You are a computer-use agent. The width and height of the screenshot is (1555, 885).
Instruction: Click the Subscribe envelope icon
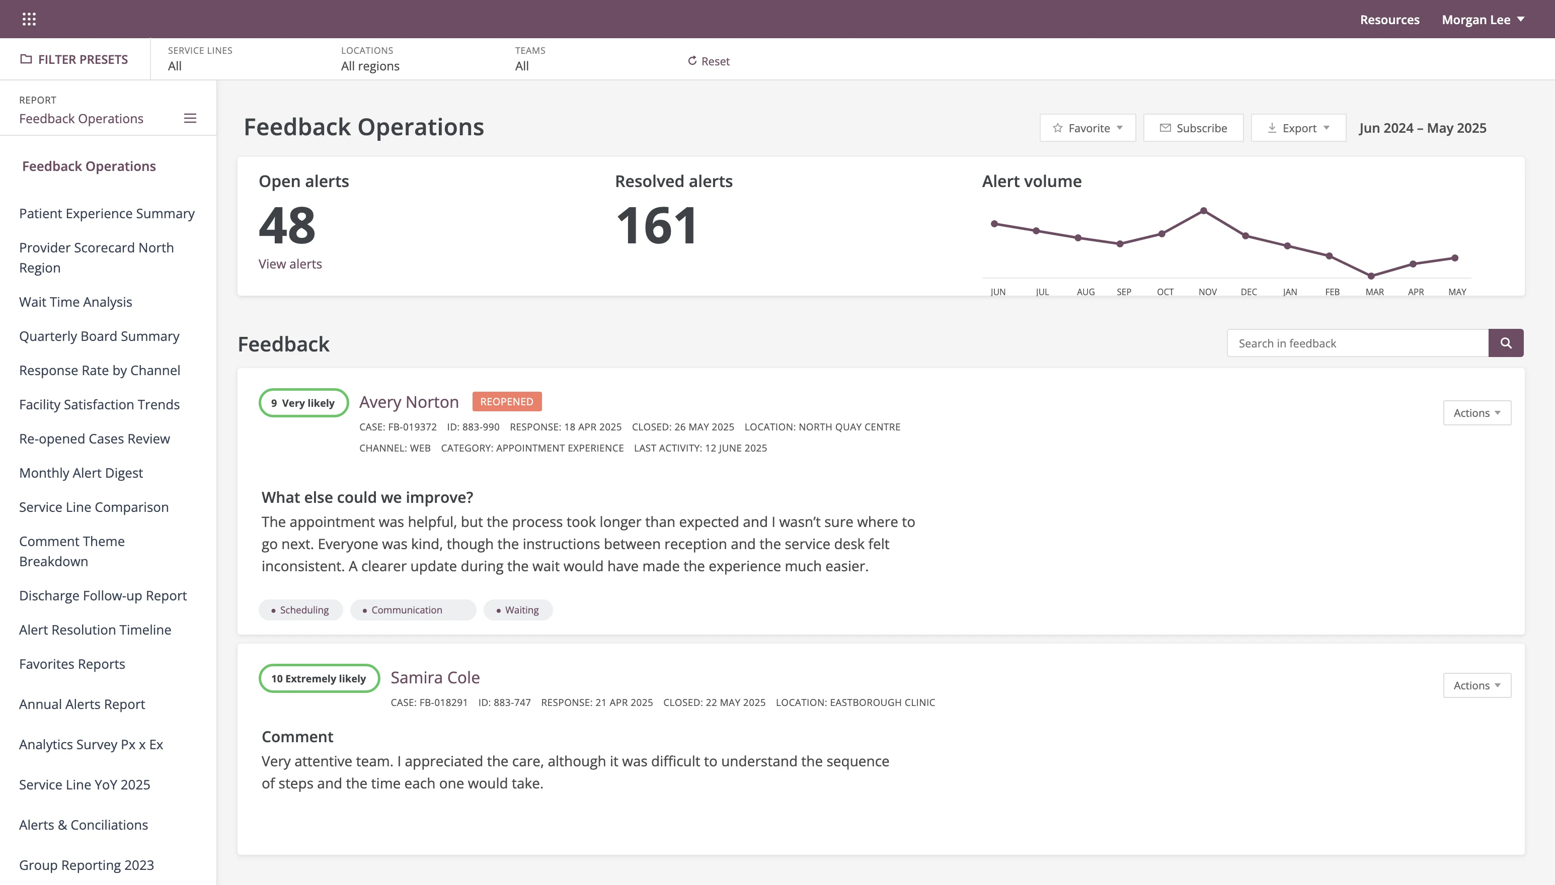click(x=1165, y=128)
